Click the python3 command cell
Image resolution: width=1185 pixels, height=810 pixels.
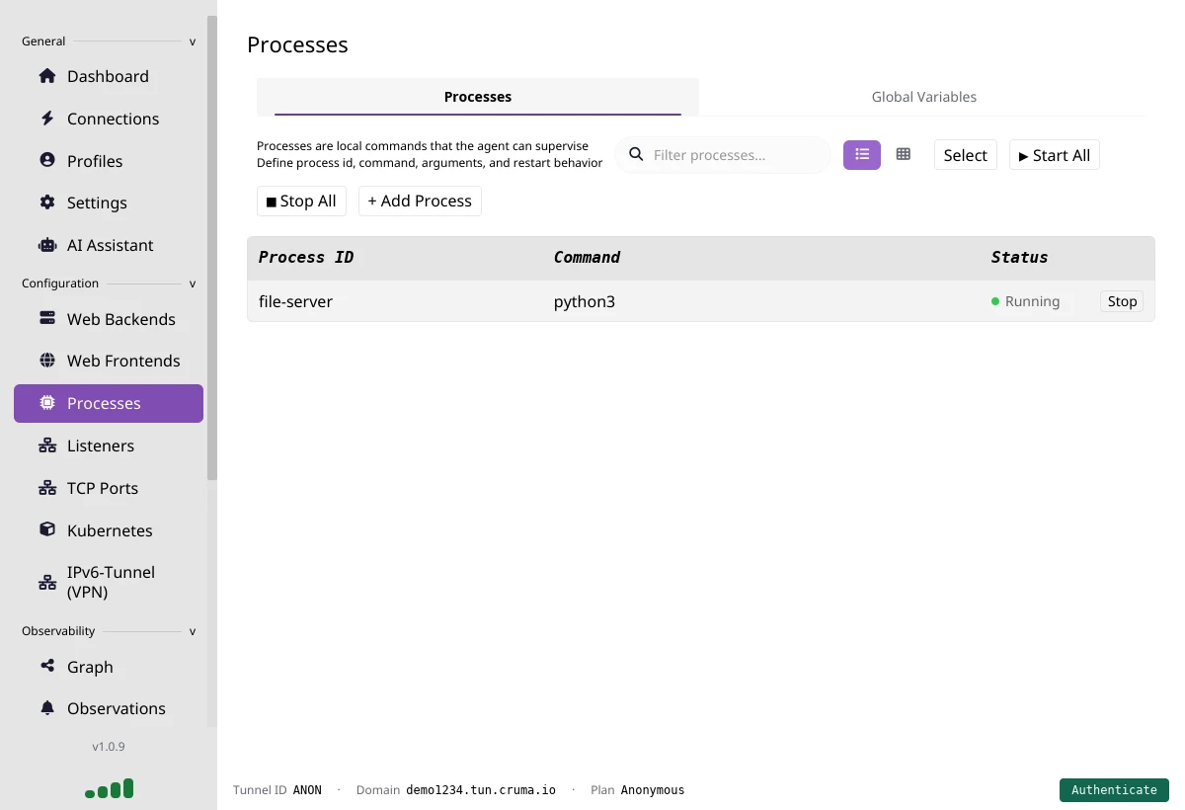(585, 301)
